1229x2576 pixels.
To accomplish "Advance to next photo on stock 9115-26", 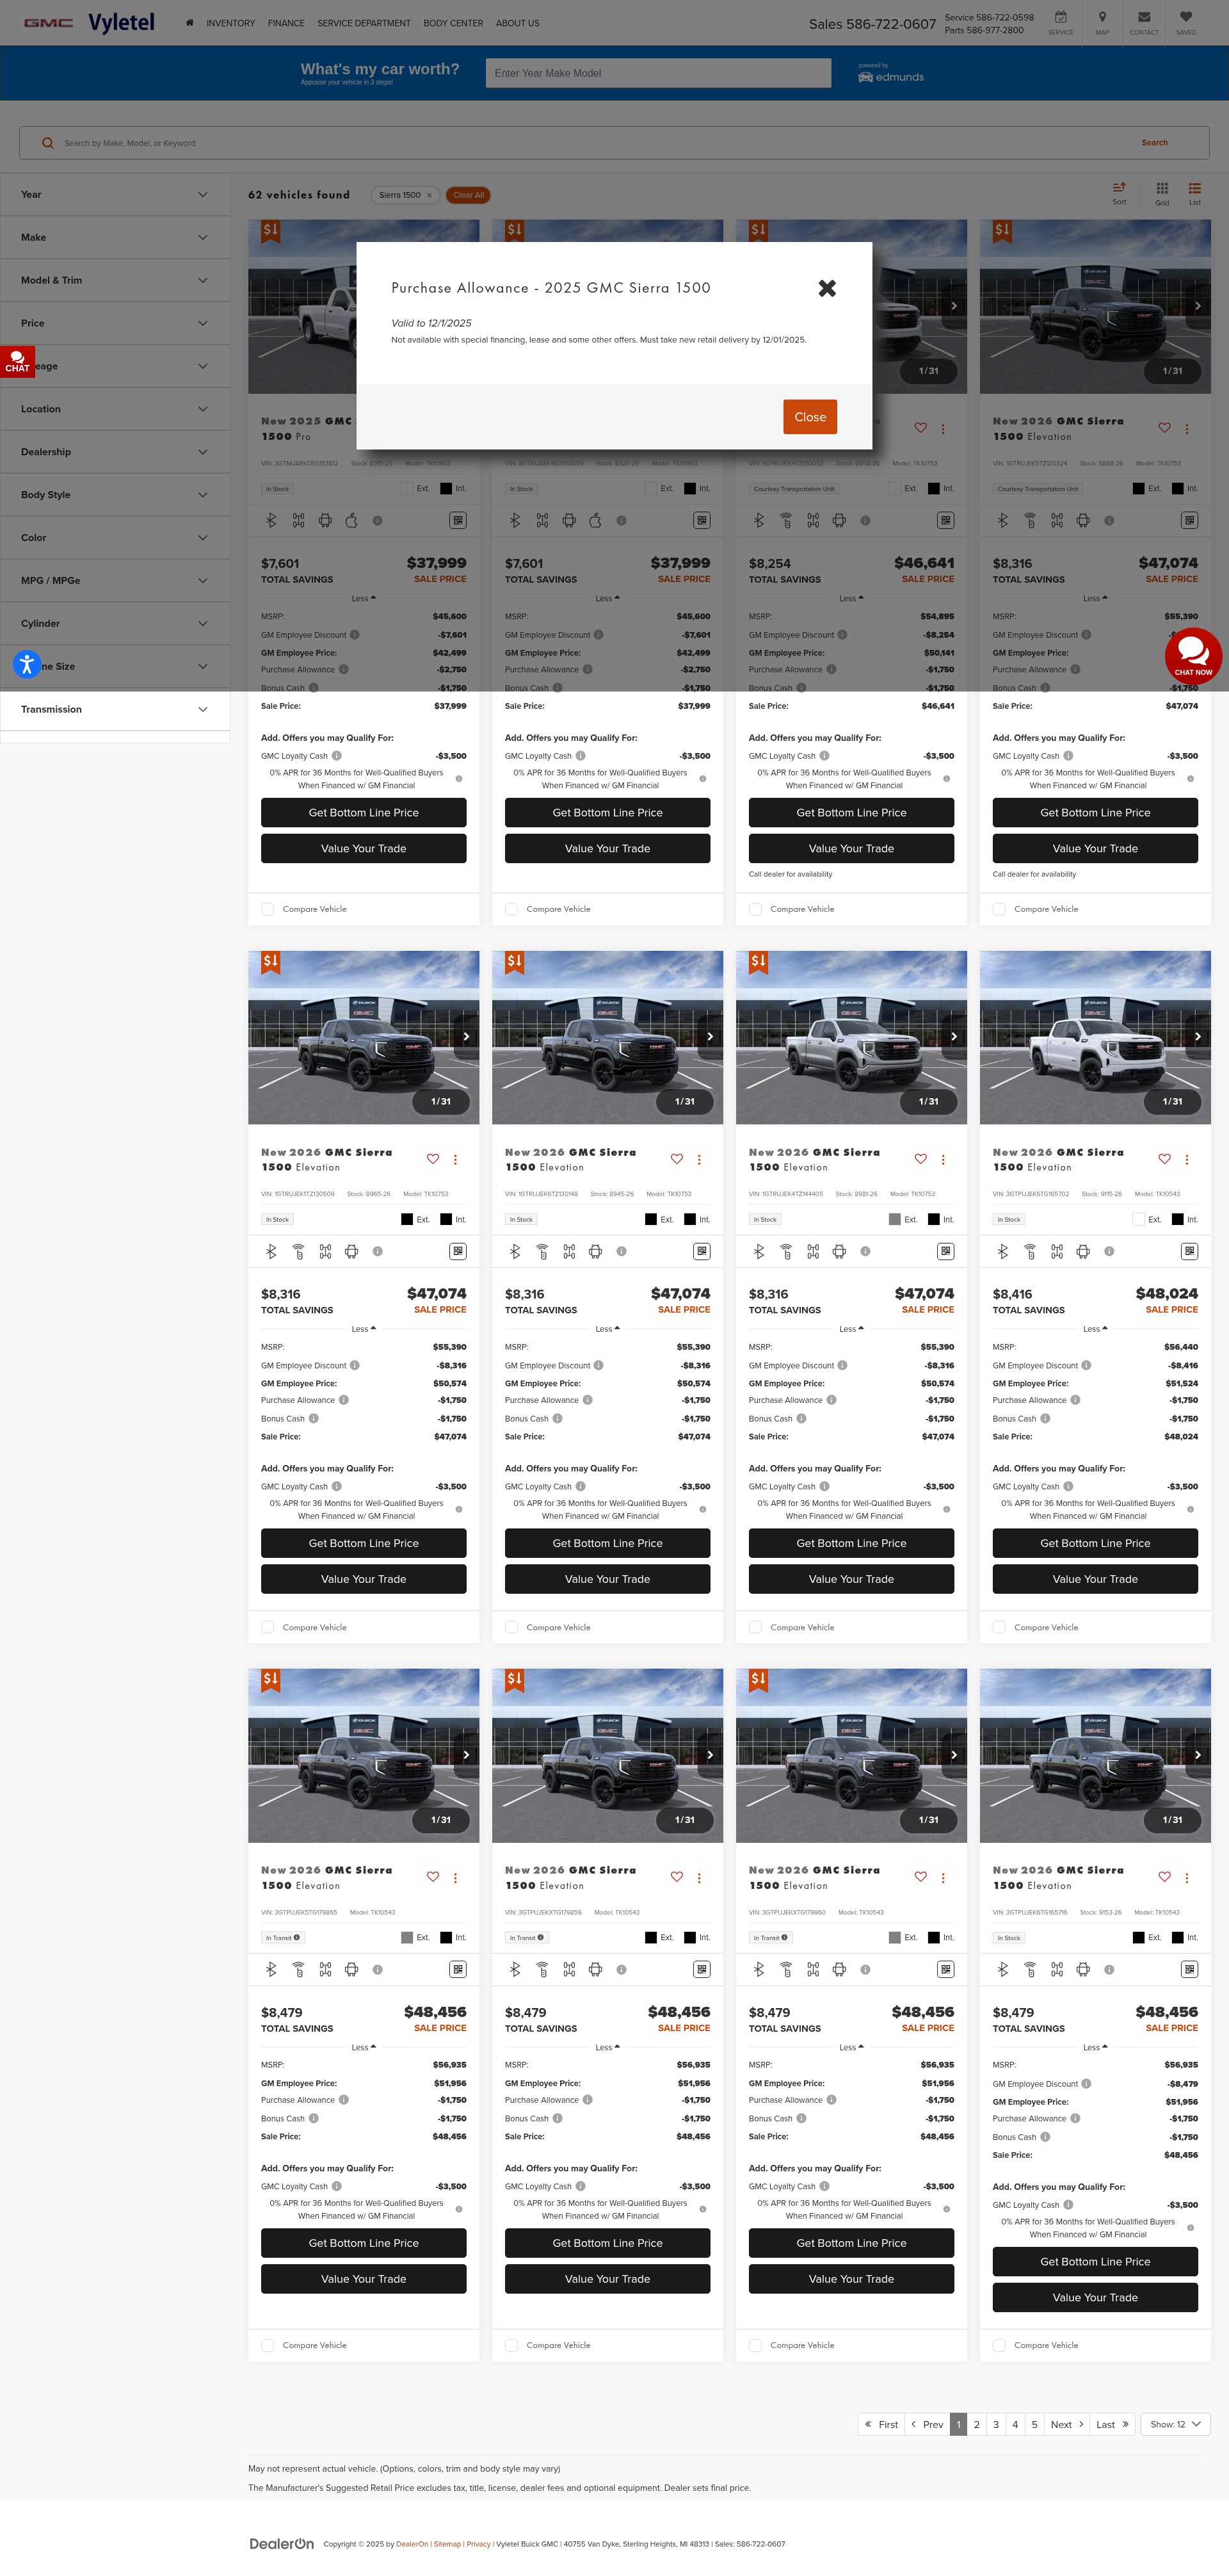I will (x=1197, y=1036).
